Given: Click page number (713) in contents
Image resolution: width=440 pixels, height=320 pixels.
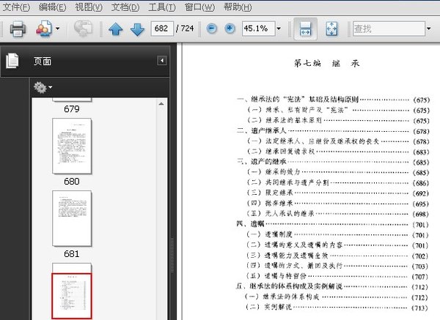Looking at the screenshot, I should click(x=419, y=308).
